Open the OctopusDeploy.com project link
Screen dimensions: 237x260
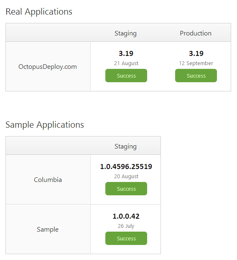(x=48, y=67)
